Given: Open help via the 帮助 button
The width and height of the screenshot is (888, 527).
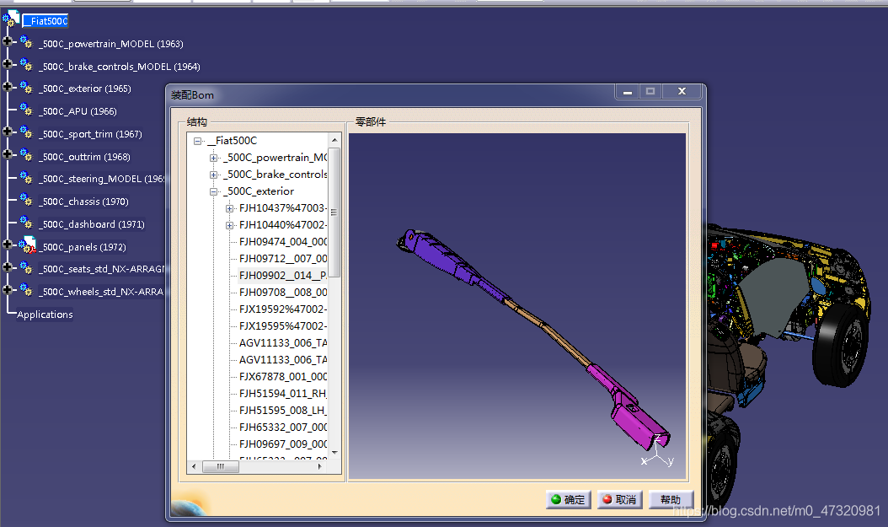Looking at the screenshot, I should point(671,499).
